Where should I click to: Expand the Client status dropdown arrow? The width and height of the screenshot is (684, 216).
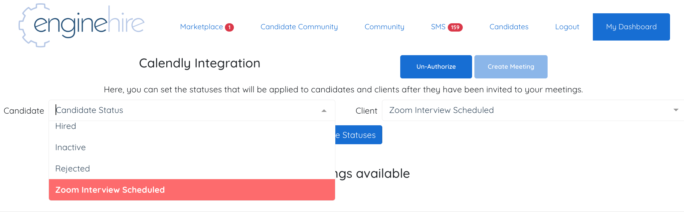click(676, 110)
